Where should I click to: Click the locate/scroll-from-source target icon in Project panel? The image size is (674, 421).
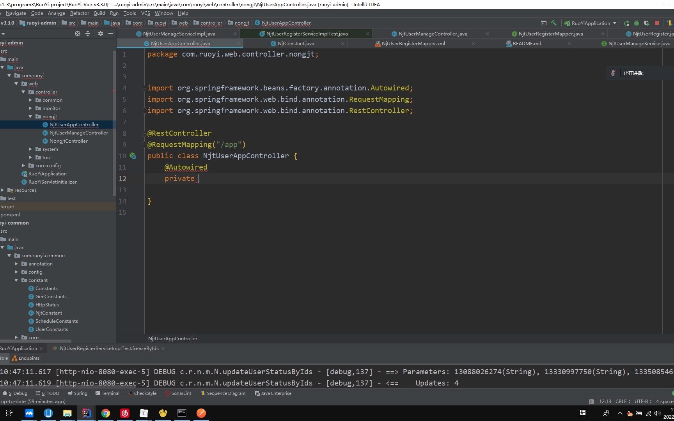click(x=78, y=34)
